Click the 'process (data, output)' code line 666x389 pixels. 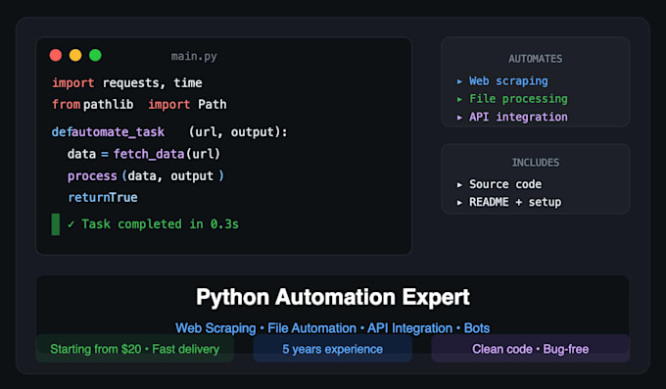146,175
